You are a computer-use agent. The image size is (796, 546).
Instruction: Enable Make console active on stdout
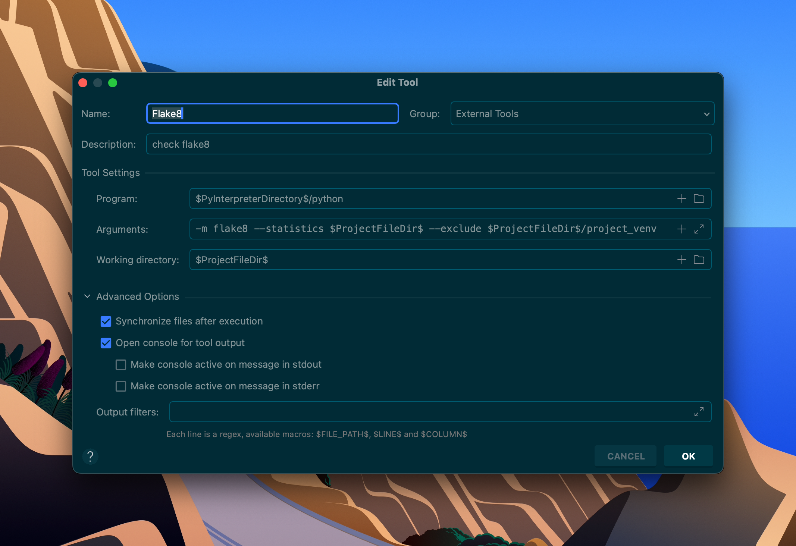tap(121, 365)
